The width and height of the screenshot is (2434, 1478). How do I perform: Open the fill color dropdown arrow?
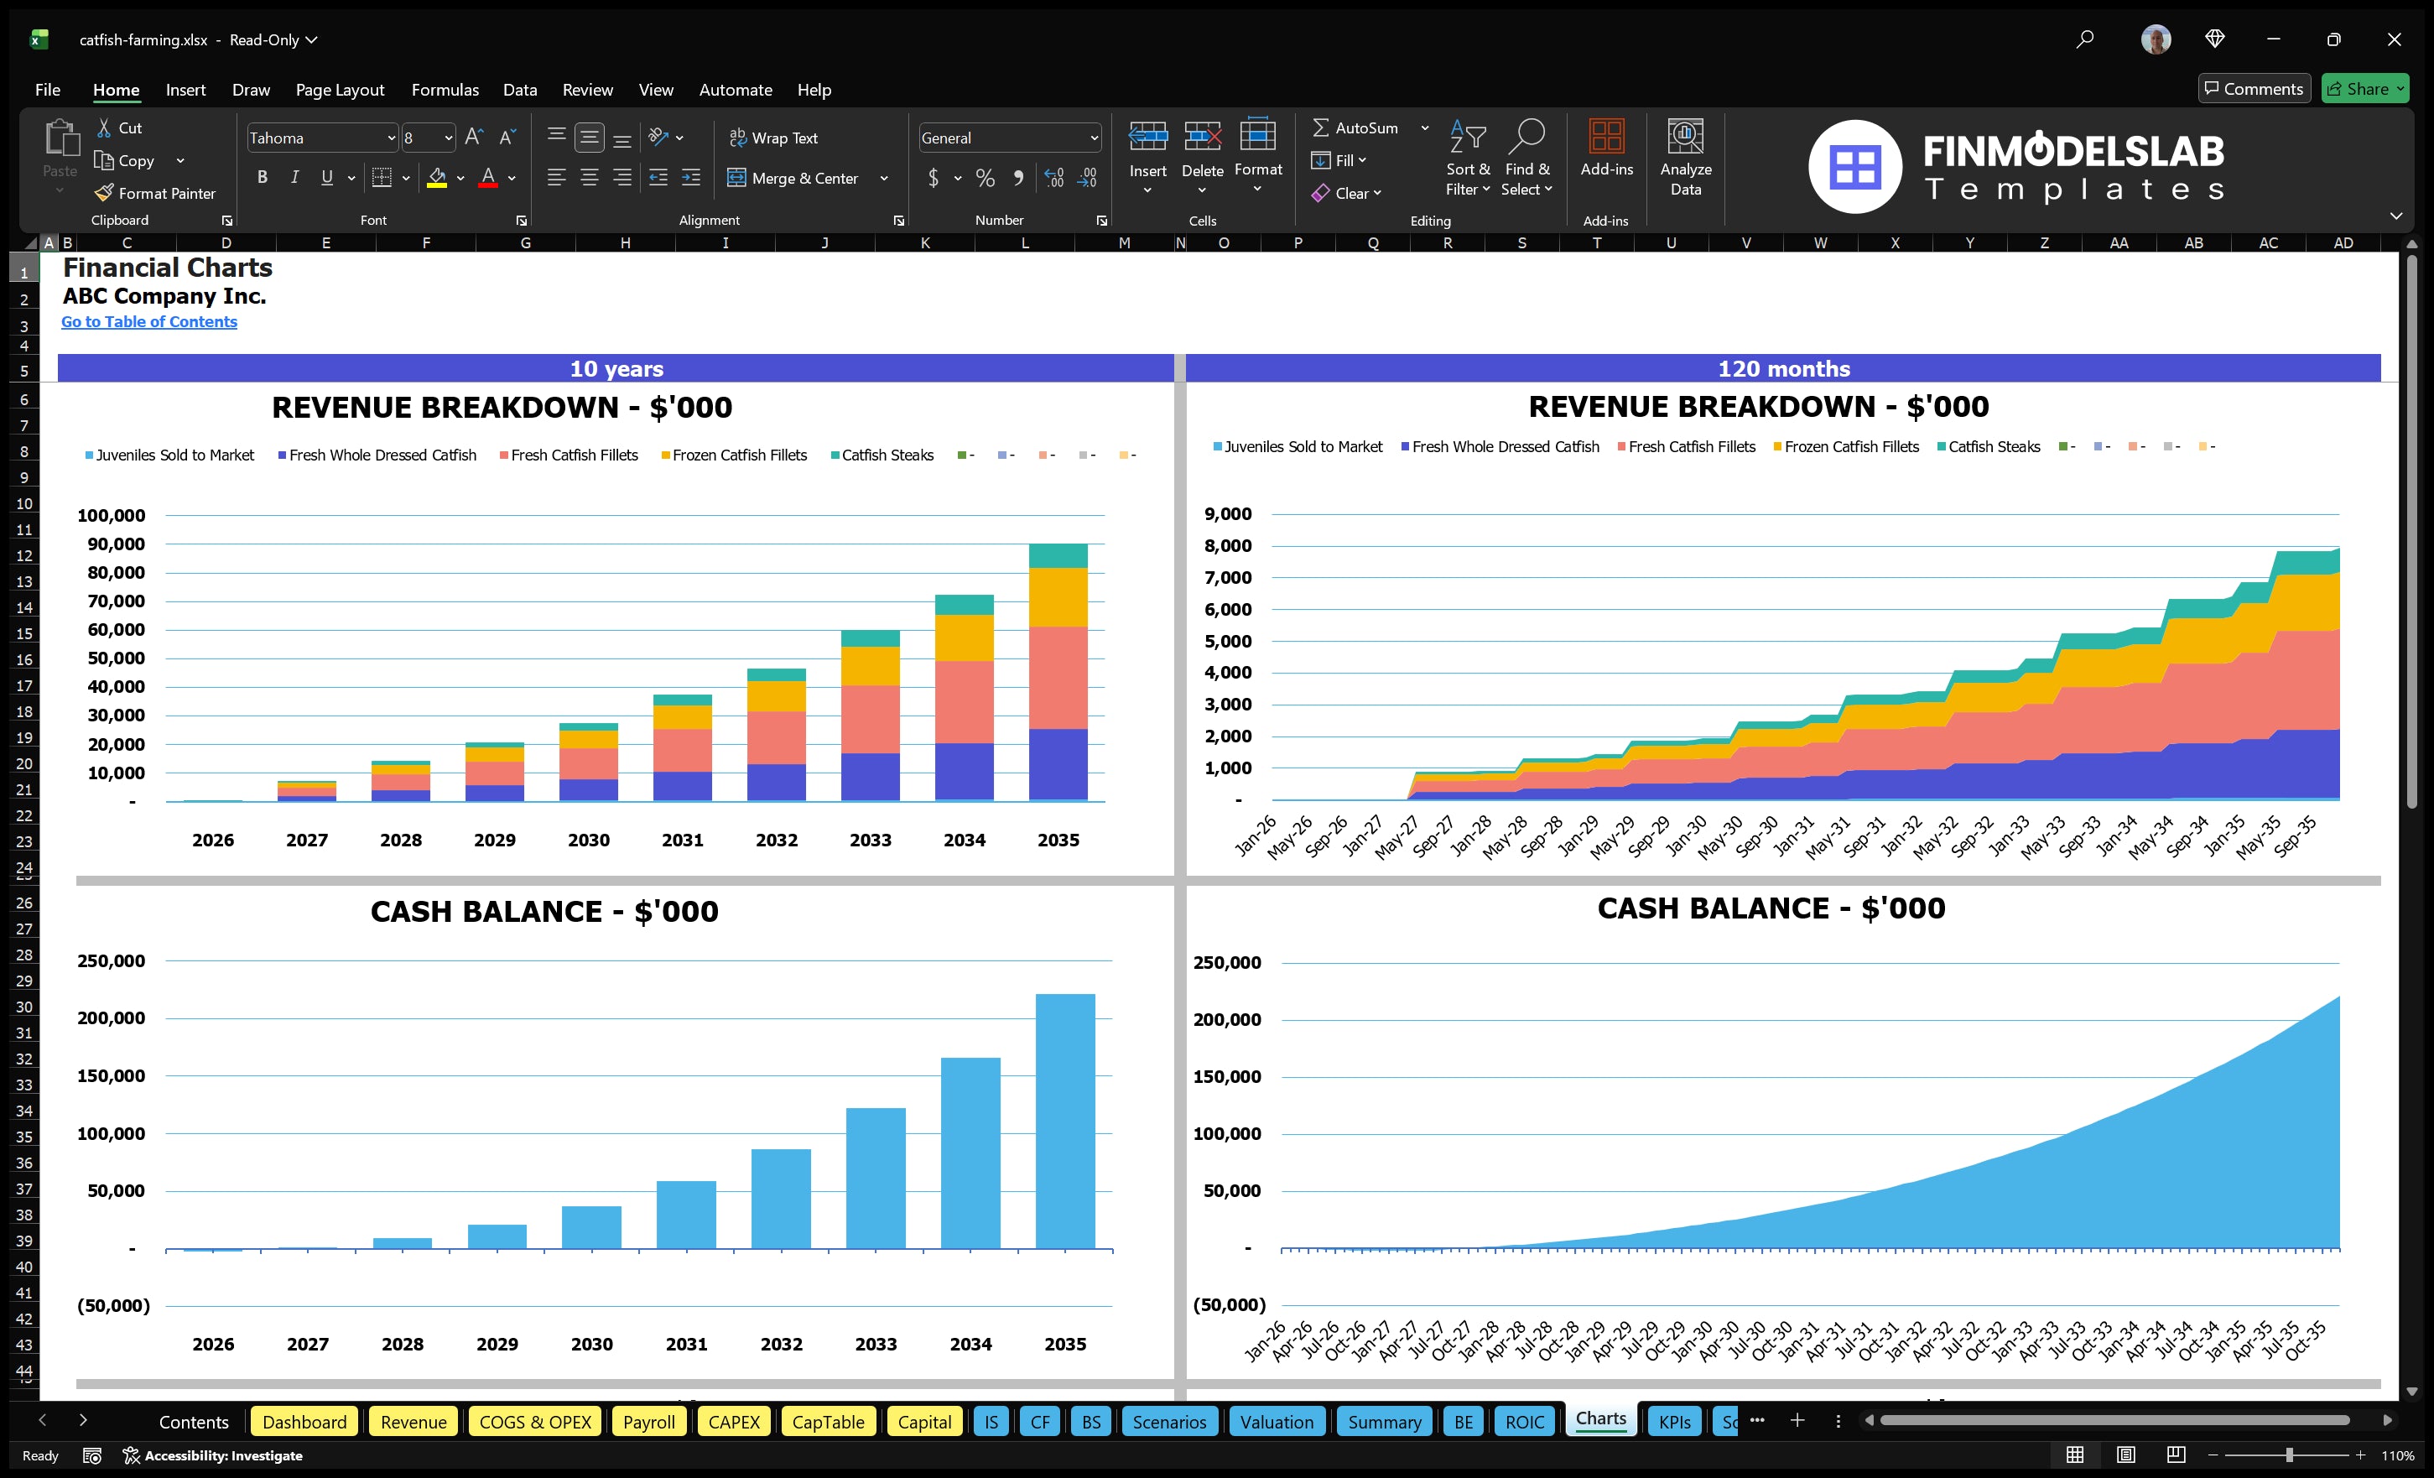click(460, 179)
